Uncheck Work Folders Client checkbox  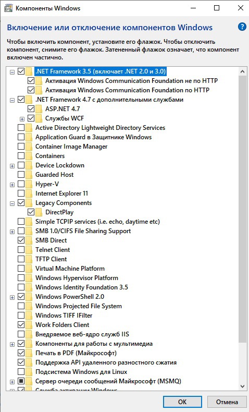click(x=21, y=325)
